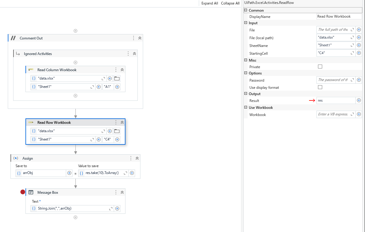Image resolution: width=365 pixels, height=232 pixels.
Task: Click the plus button for the Result property
Action: coord(359,100)
